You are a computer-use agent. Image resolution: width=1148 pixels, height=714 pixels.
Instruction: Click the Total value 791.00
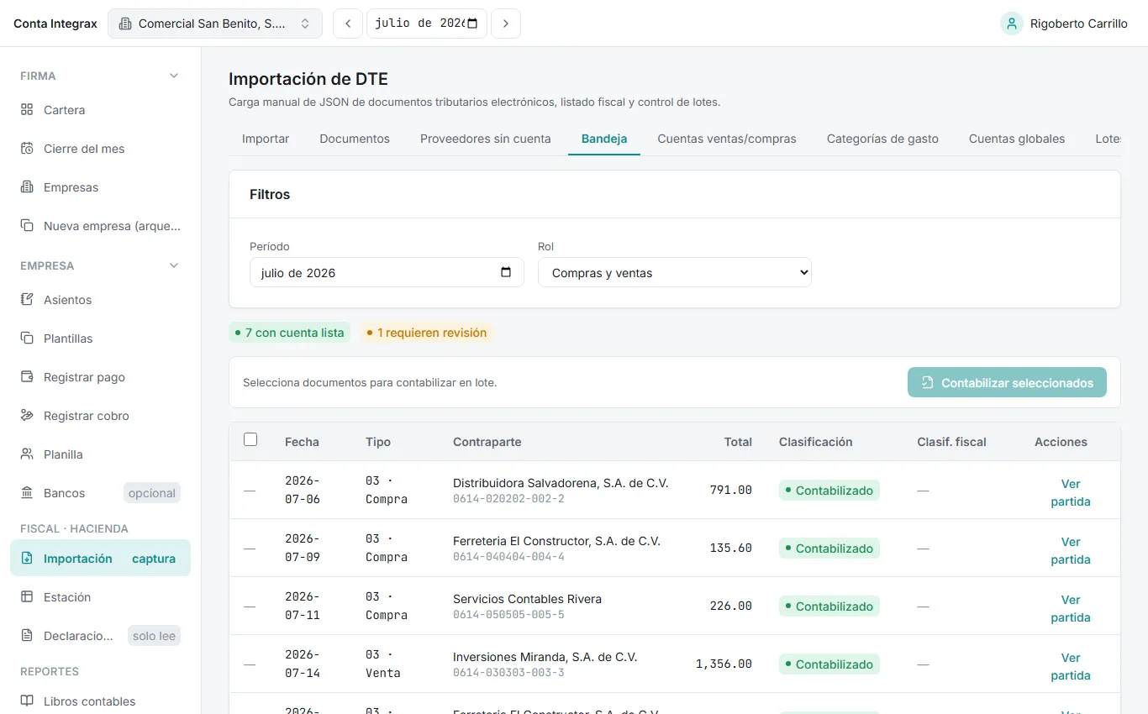(731, 490)
